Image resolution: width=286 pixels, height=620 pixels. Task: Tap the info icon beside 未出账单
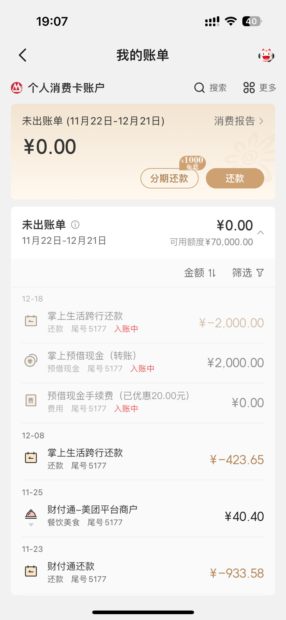75,225
